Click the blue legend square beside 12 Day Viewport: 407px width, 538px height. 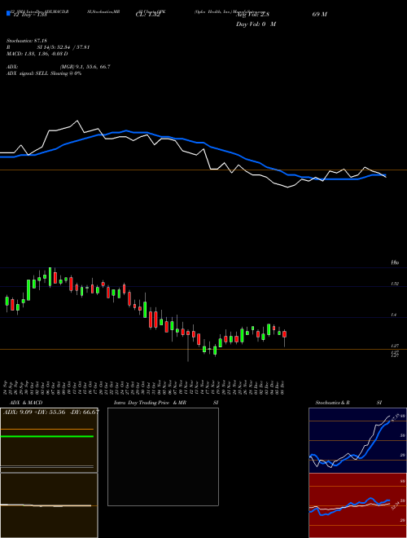[9, 13]
